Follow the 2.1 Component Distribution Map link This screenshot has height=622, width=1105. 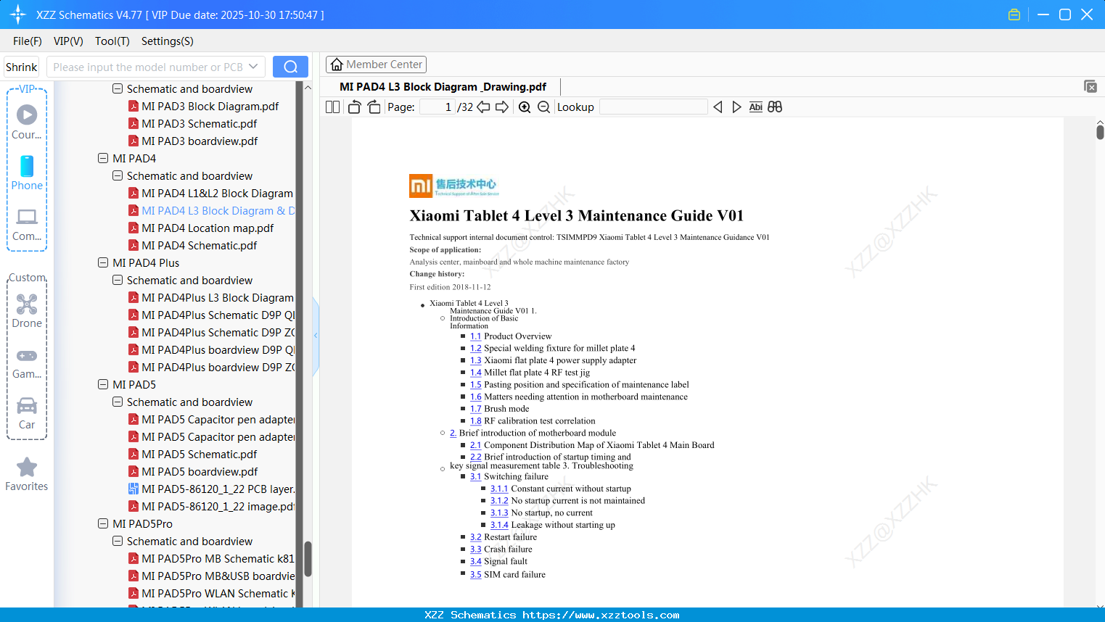(x=475, y=445)
